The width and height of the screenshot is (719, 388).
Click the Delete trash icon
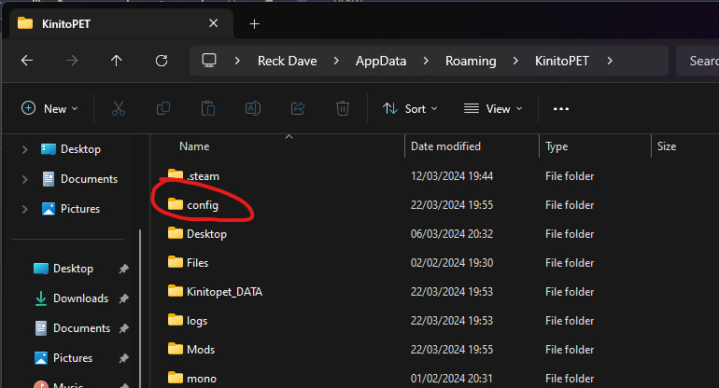tap(343, 109)
